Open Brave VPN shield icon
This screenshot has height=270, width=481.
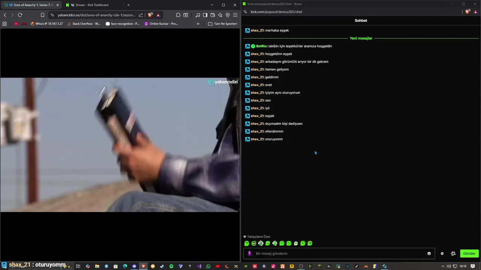point(228,15)
